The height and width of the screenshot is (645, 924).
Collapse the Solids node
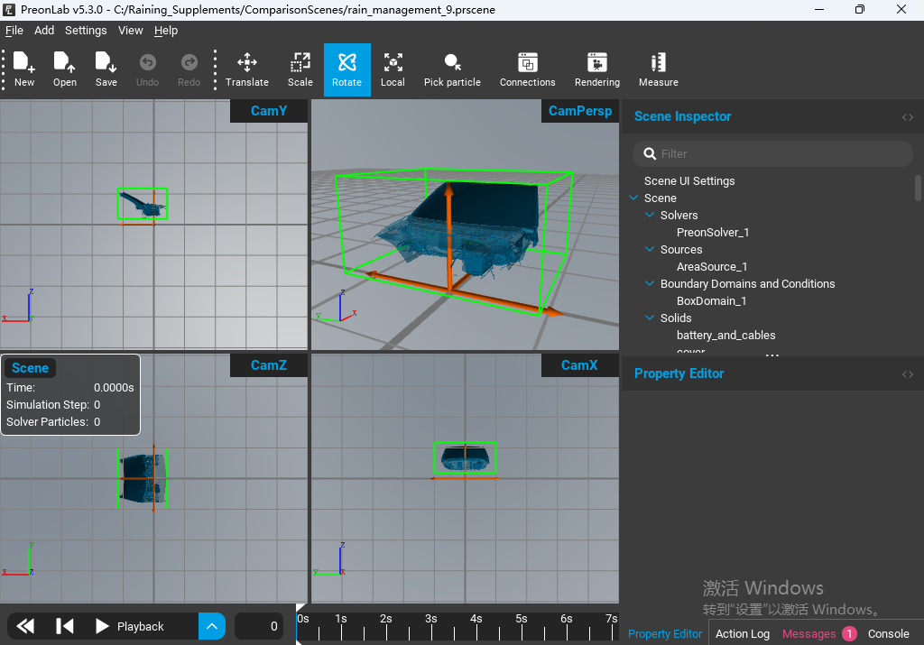(650, 318)
